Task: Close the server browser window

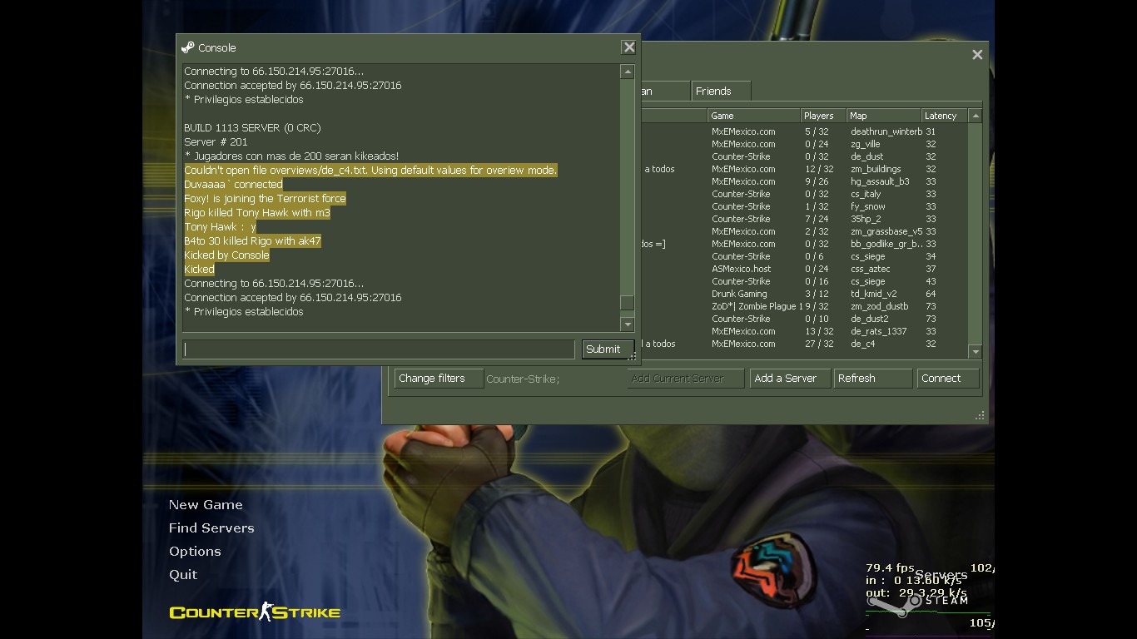Action: tap(977, 55)
